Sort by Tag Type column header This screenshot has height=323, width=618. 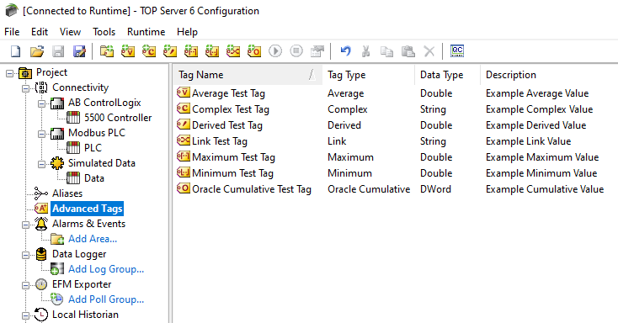pyautogui.click(x=369, y=75)
